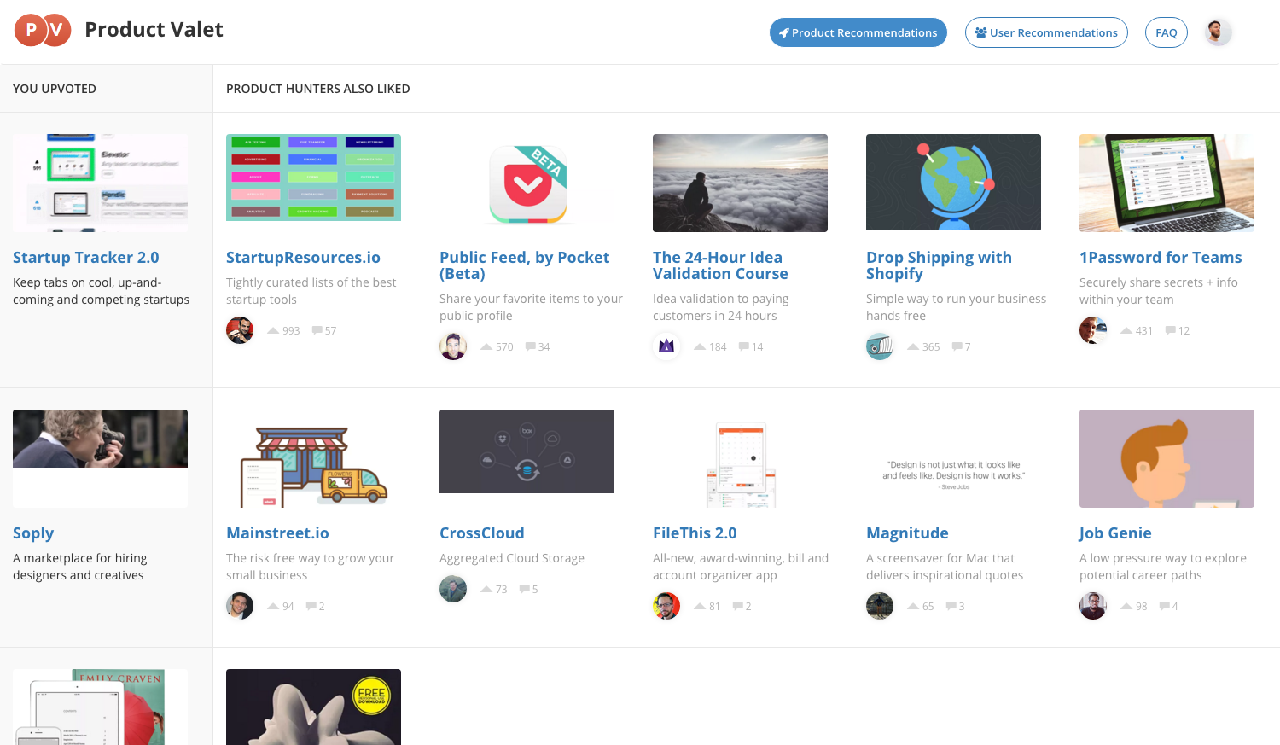Open Mainstreet.io title link
This screenshot has width=1280, height=745.
pos(277,533)
